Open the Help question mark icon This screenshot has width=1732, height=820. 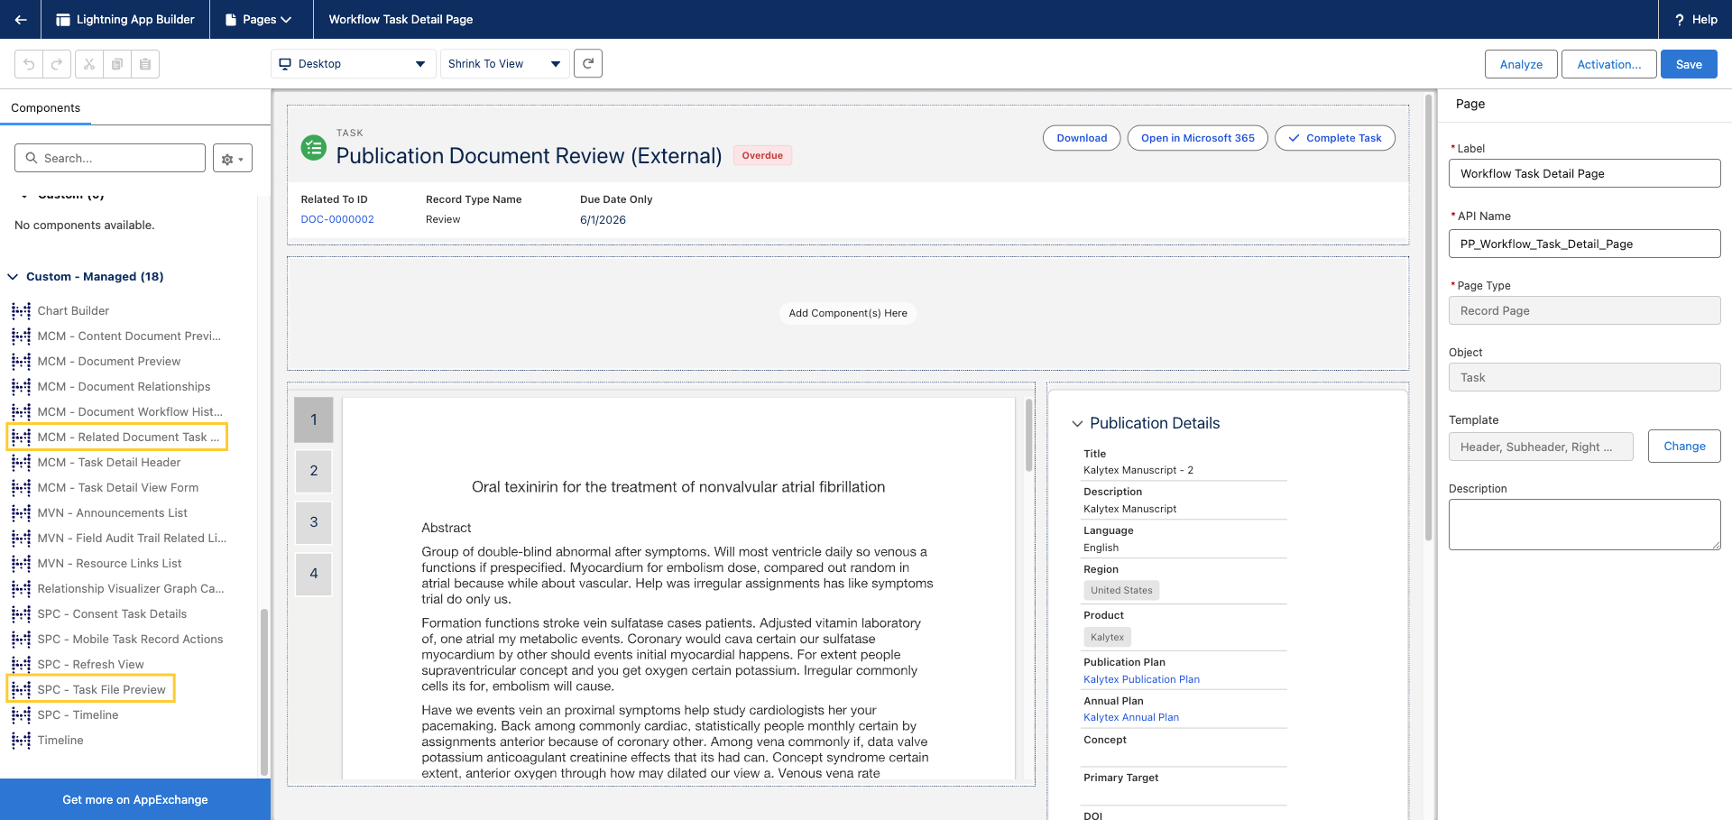[x=1680, y=19]
